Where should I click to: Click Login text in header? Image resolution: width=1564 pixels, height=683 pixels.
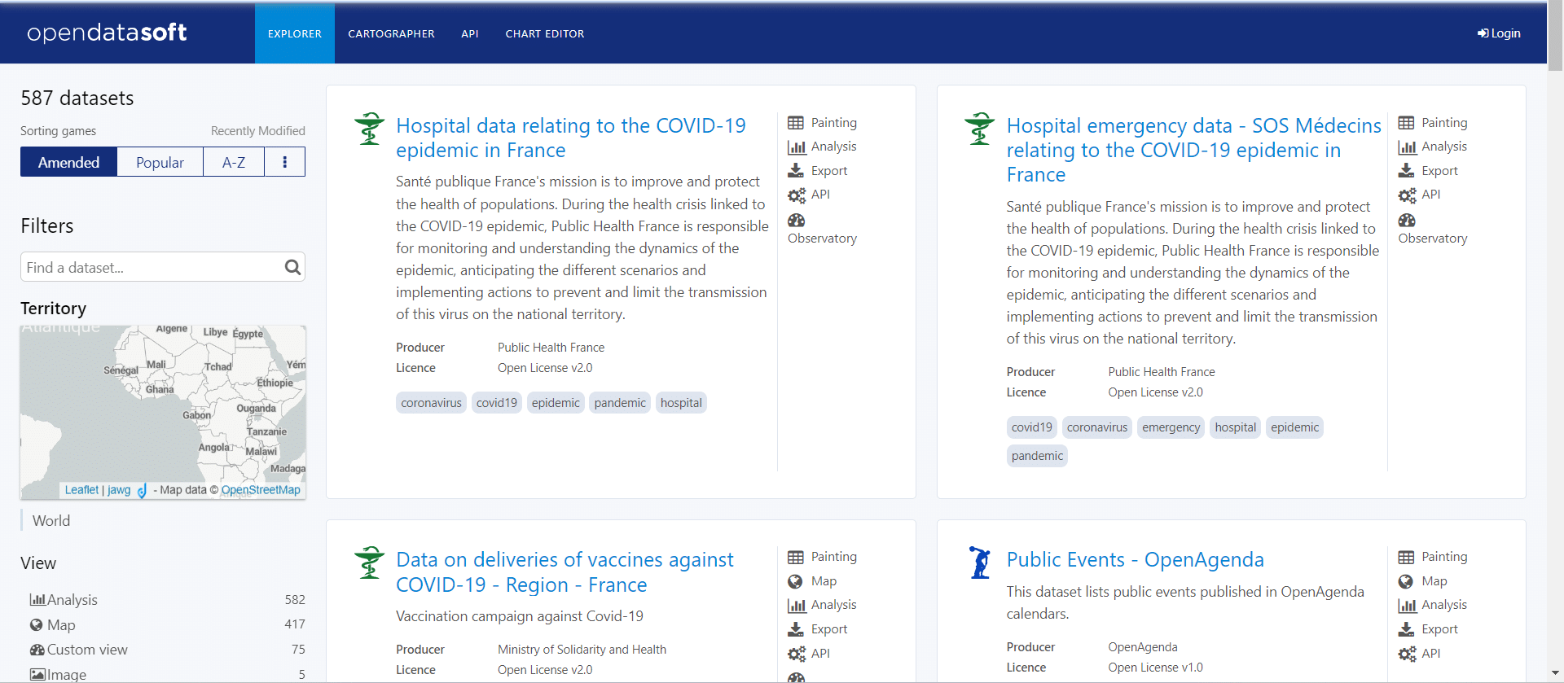point(1506,33)
